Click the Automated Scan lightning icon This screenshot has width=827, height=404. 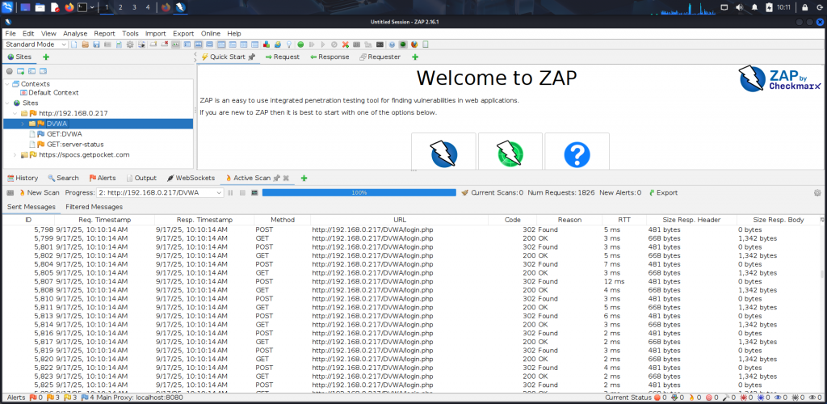point(443,154)
